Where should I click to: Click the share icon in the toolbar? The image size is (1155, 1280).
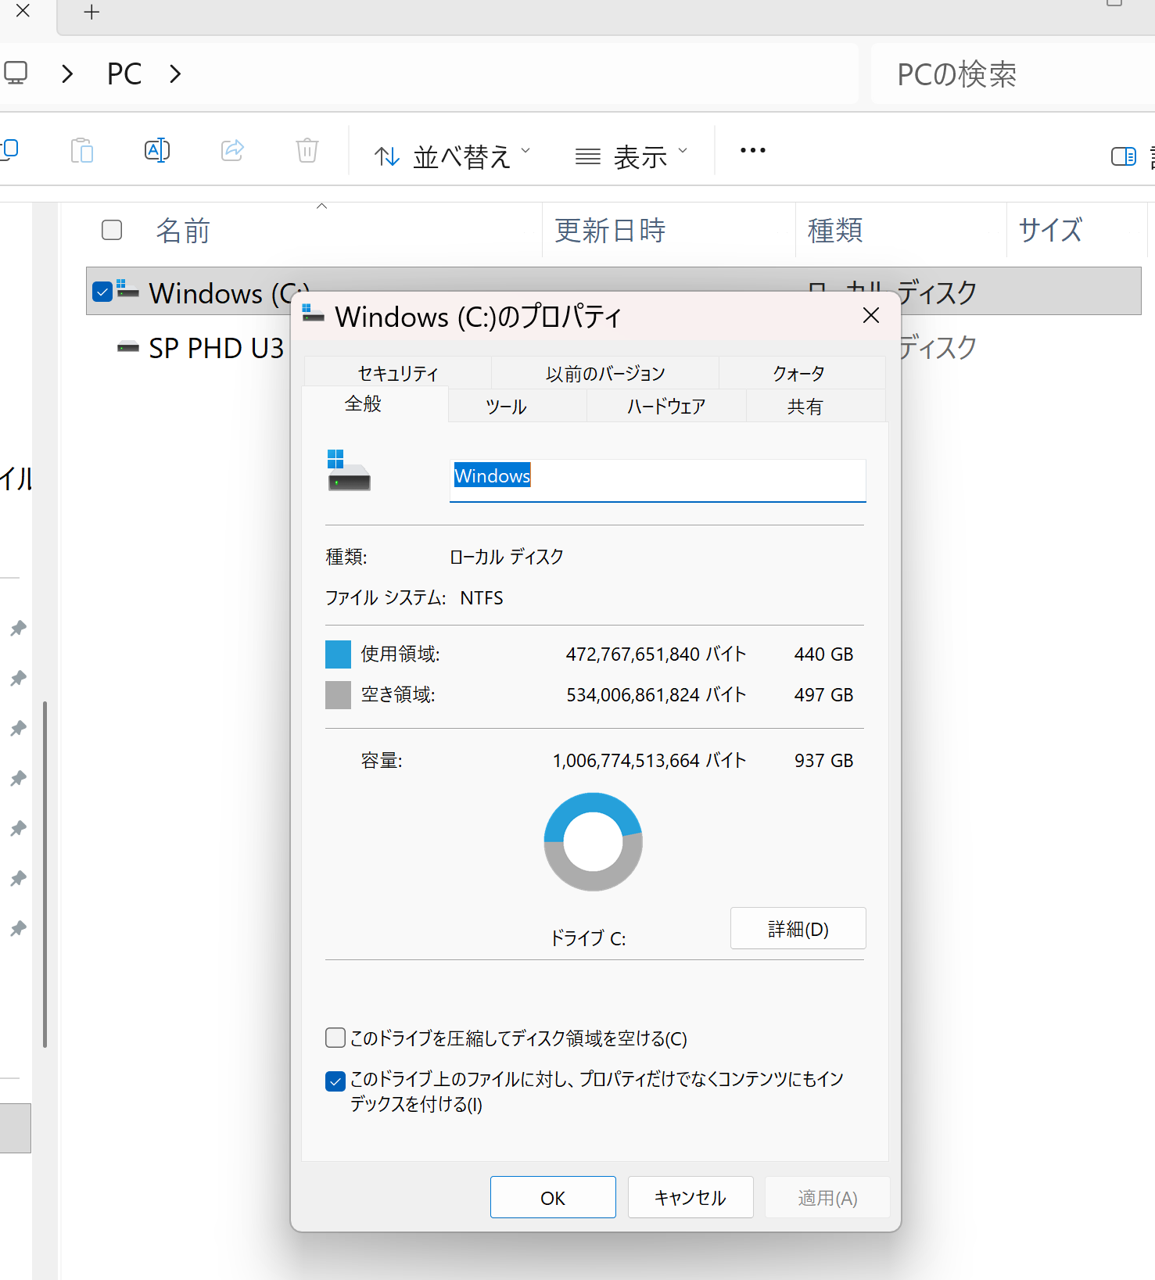tap(232, 150)
